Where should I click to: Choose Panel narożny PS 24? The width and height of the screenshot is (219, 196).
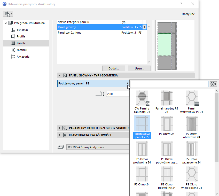coord(167,102)
